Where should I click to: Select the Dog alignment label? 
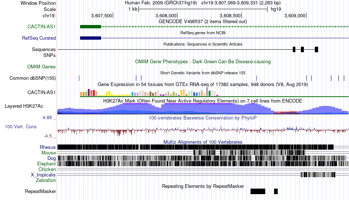[x=51, y=158]
